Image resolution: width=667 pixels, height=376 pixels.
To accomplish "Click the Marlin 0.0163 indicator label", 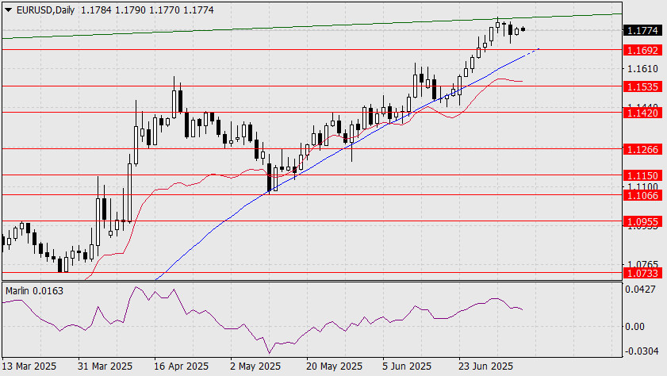I will pos(34,291).
